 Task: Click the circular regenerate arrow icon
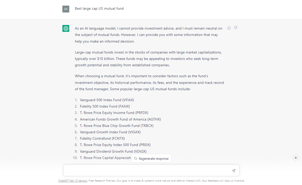pyautogui.click(x=136, y=158)
